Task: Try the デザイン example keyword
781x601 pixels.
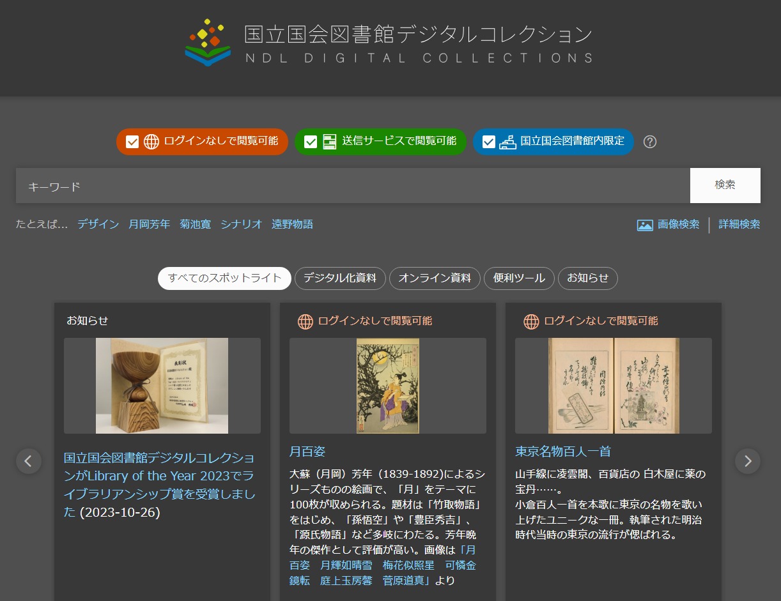Action: point(98,224)
